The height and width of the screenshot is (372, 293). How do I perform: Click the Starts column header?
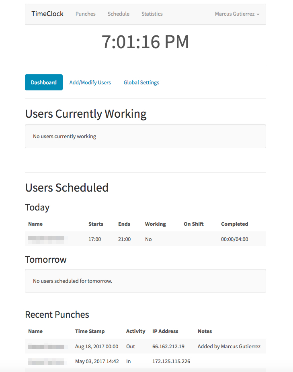click(x=96, y=224)
